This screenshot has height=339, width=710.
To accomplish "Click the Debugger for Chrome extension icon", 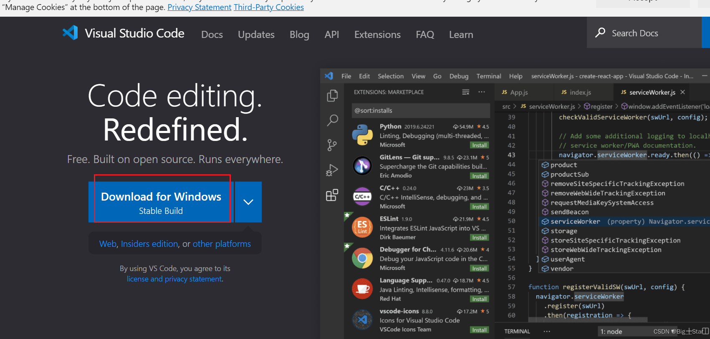I will [362, 258].
